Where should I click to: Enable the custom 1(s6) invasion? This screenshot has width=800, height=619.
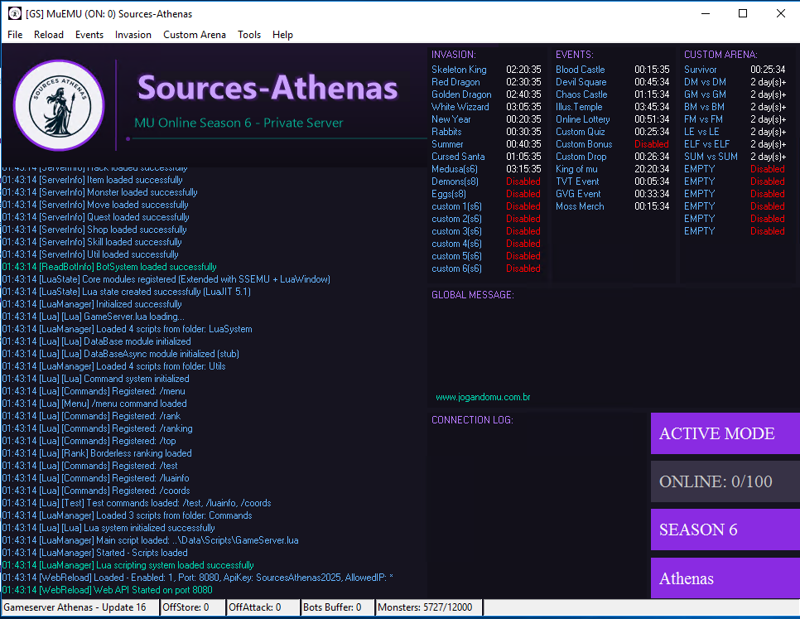click(x=523, y=206)
